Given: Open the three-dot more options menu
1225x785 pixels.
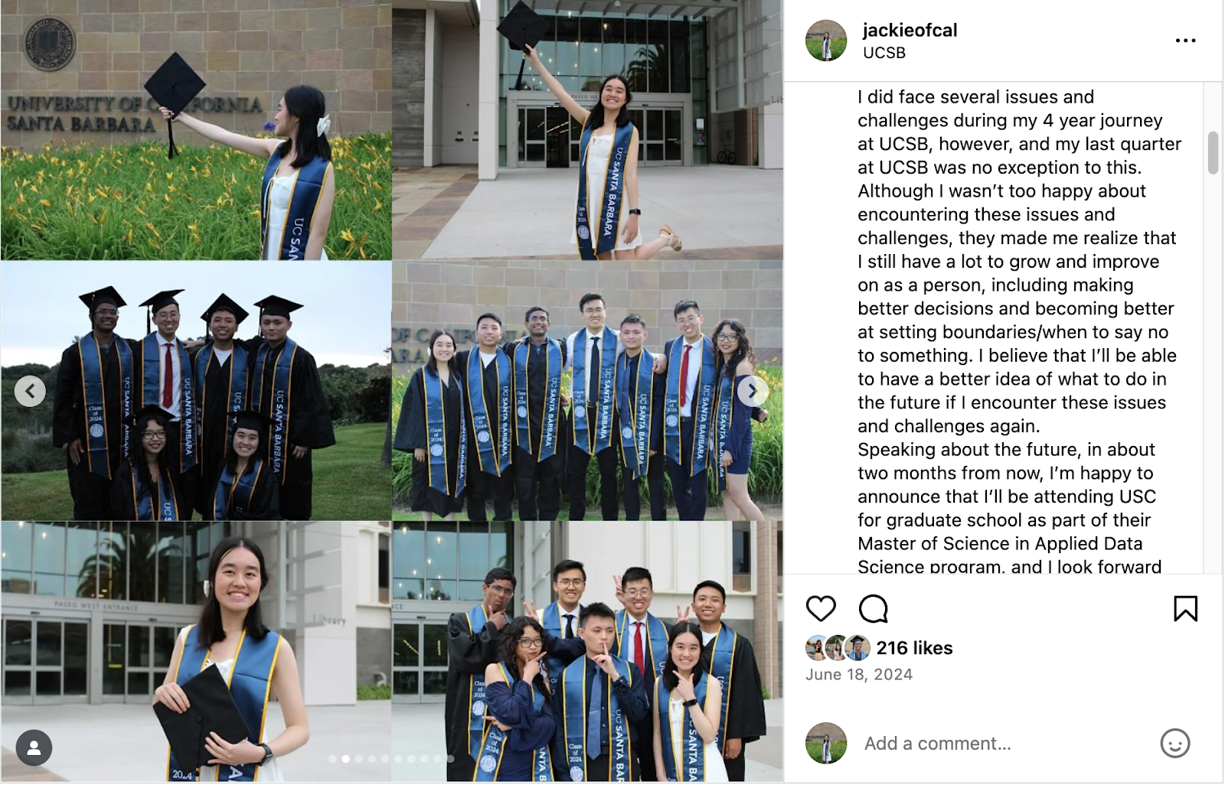Looking at the screenshot, I should coord(1185,41).
